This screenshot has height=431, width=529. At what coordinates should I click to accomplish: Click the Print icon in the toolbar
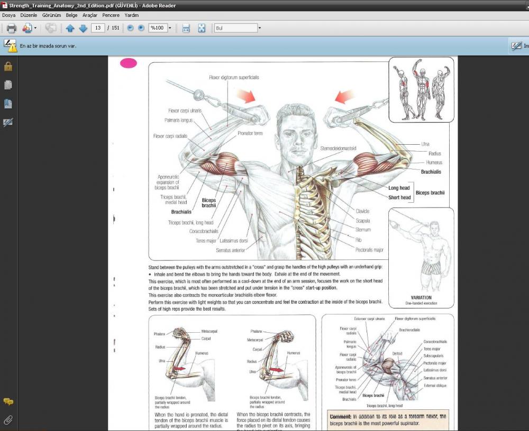click(12, 29)
